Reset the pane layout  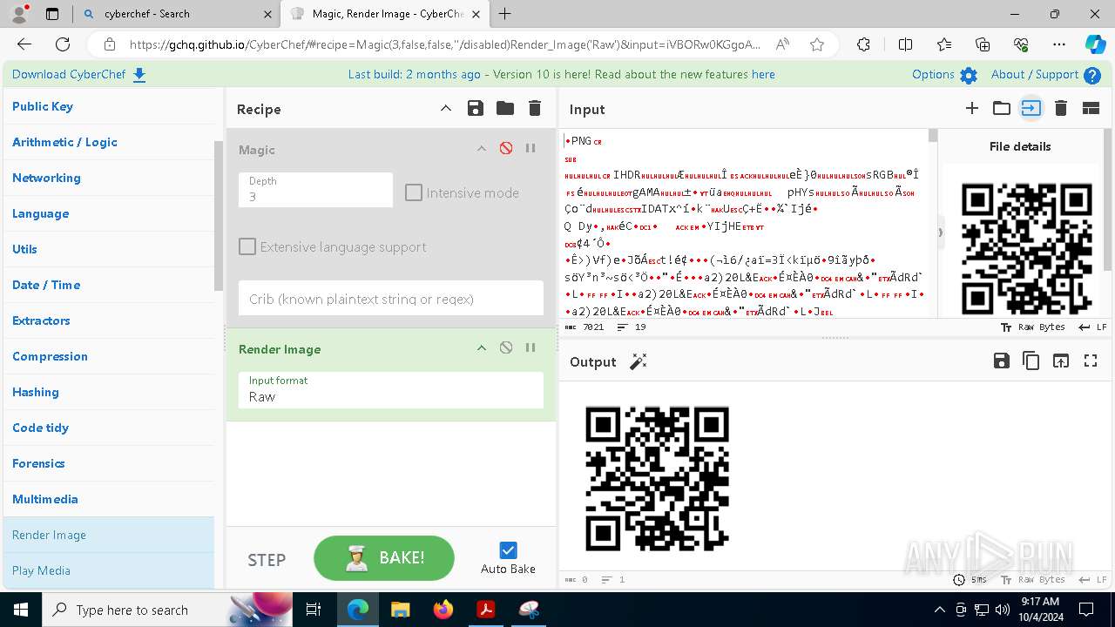coord(1091,109)
